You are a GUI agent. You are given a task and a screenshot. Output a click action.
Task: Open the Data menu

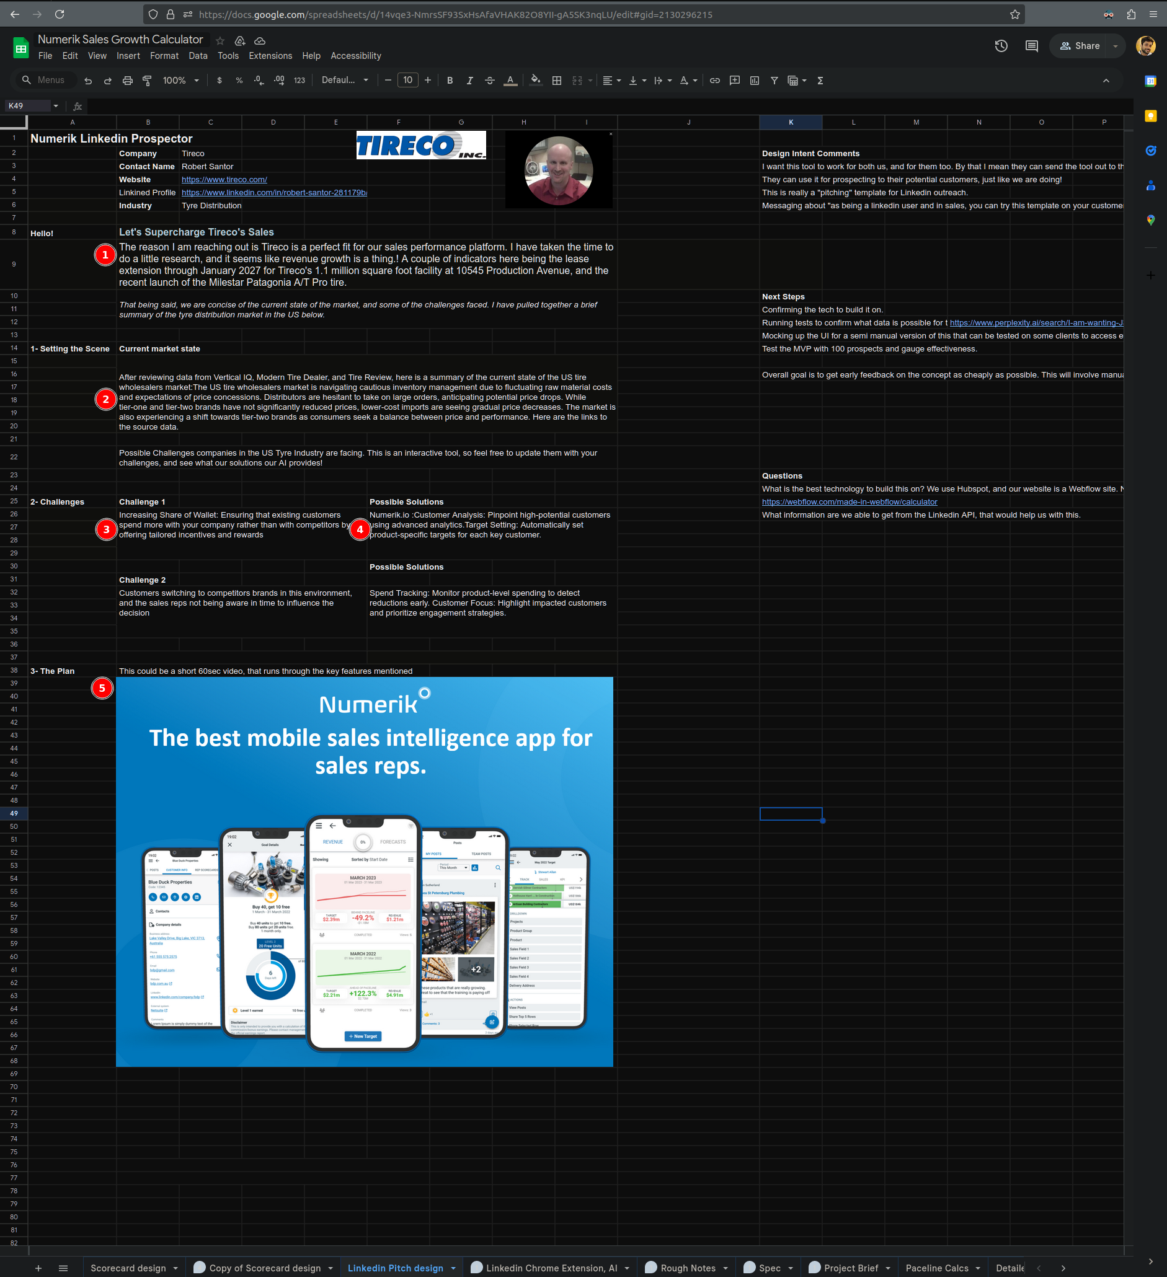pyautogui.click(x=198, y=56)
